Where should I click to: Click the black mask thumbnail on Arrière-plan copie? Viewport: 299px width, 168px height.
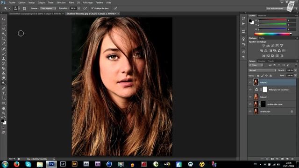(x=263, y=104)
